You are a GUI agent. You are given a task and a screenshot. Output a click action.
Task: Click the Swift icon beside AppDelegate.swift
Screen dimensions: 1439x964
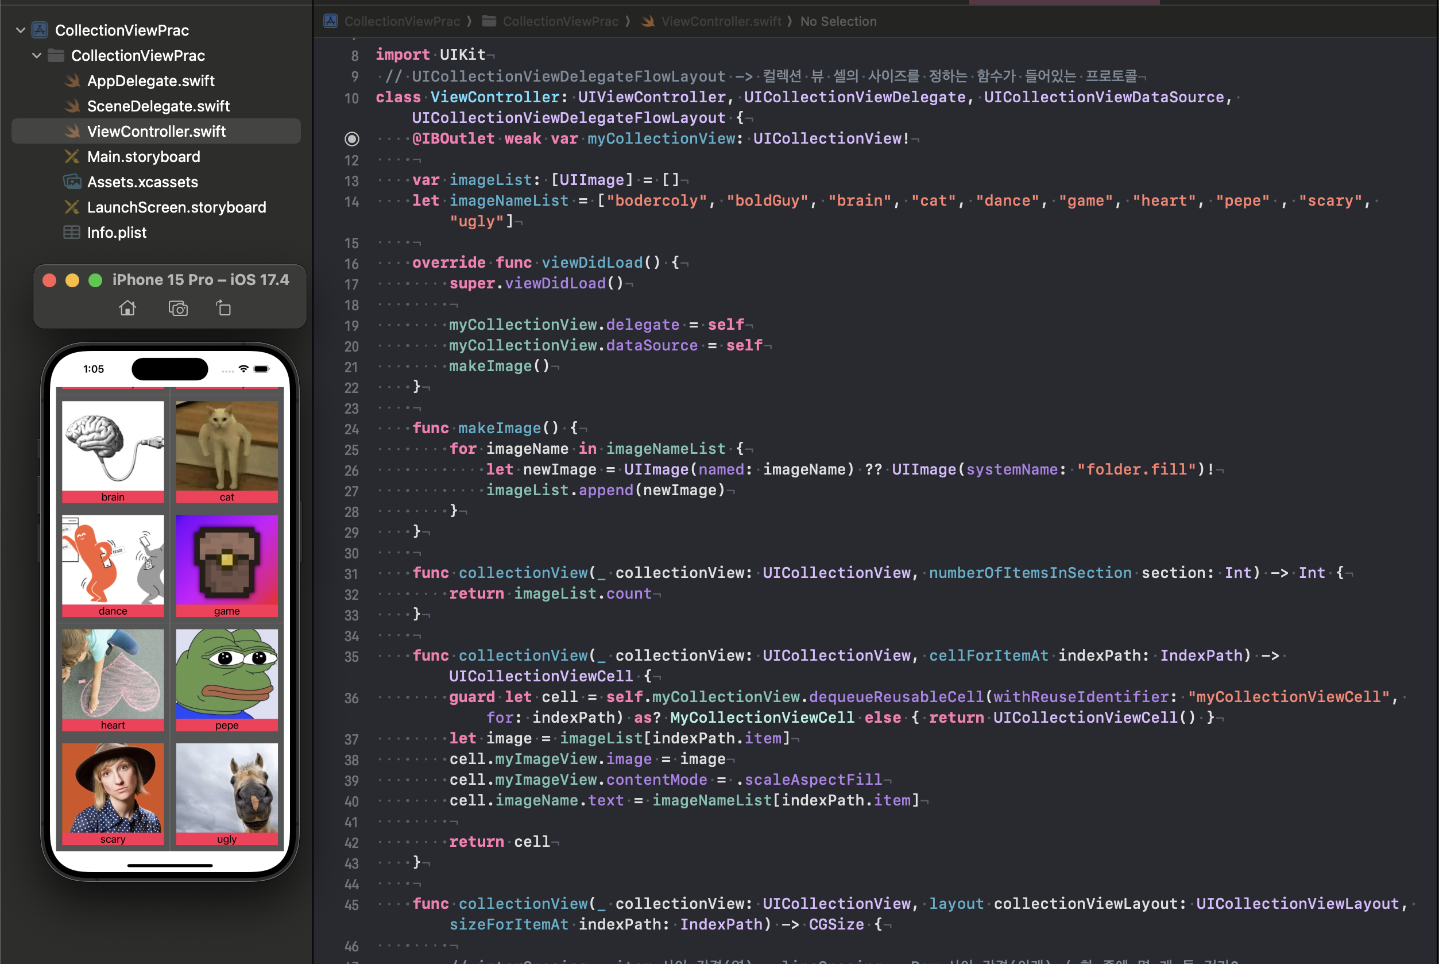tap(72, 80)
